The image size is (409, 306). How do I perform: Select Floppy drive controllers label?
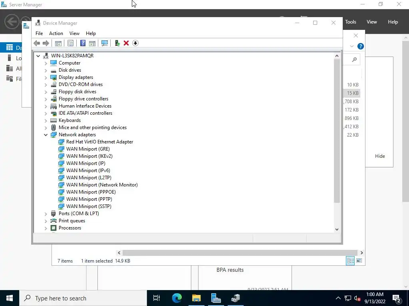click(x=83, y=99)
